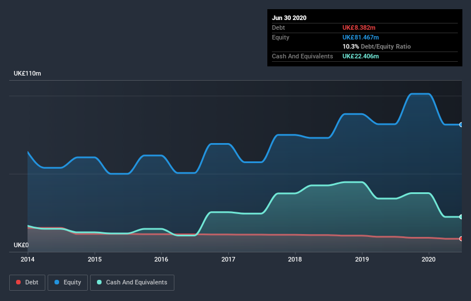Image resolution: width=471 pixels, height=301 pixels.
Task: Click the 2017 x-axis label
Action: (228, 259)
